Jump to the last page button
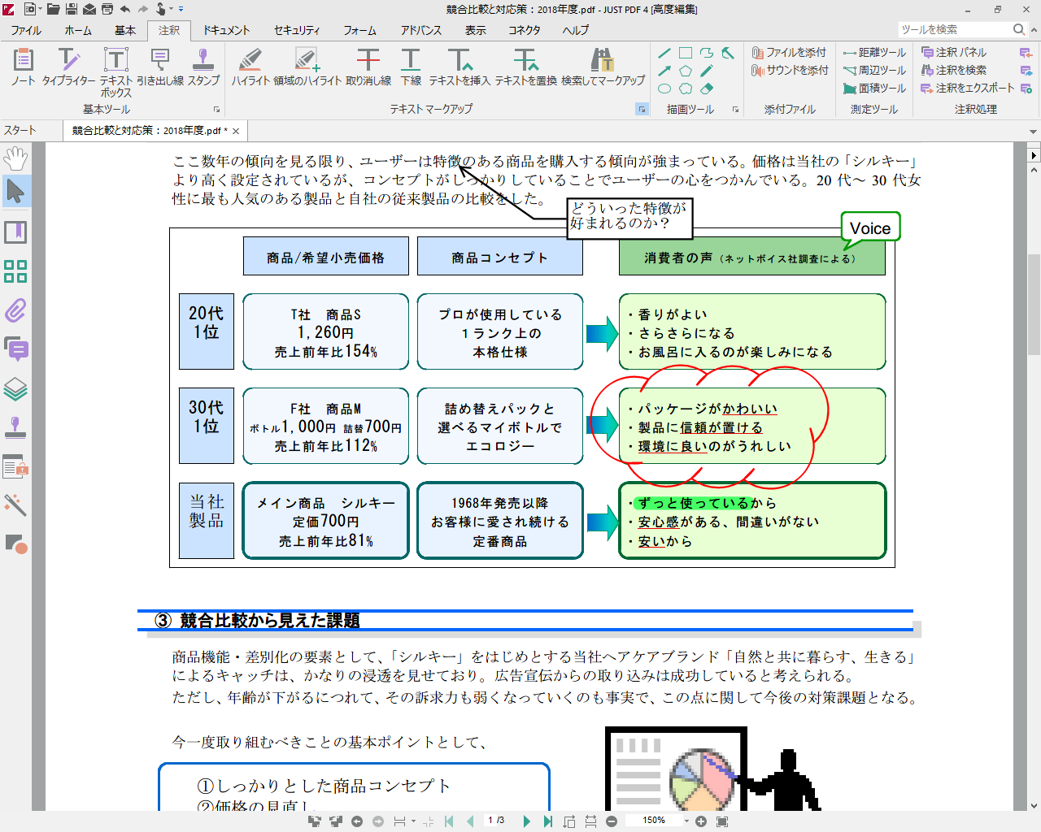Image resolution: width=1041 pixels, height=832 pixels. [x=547, y=821]
